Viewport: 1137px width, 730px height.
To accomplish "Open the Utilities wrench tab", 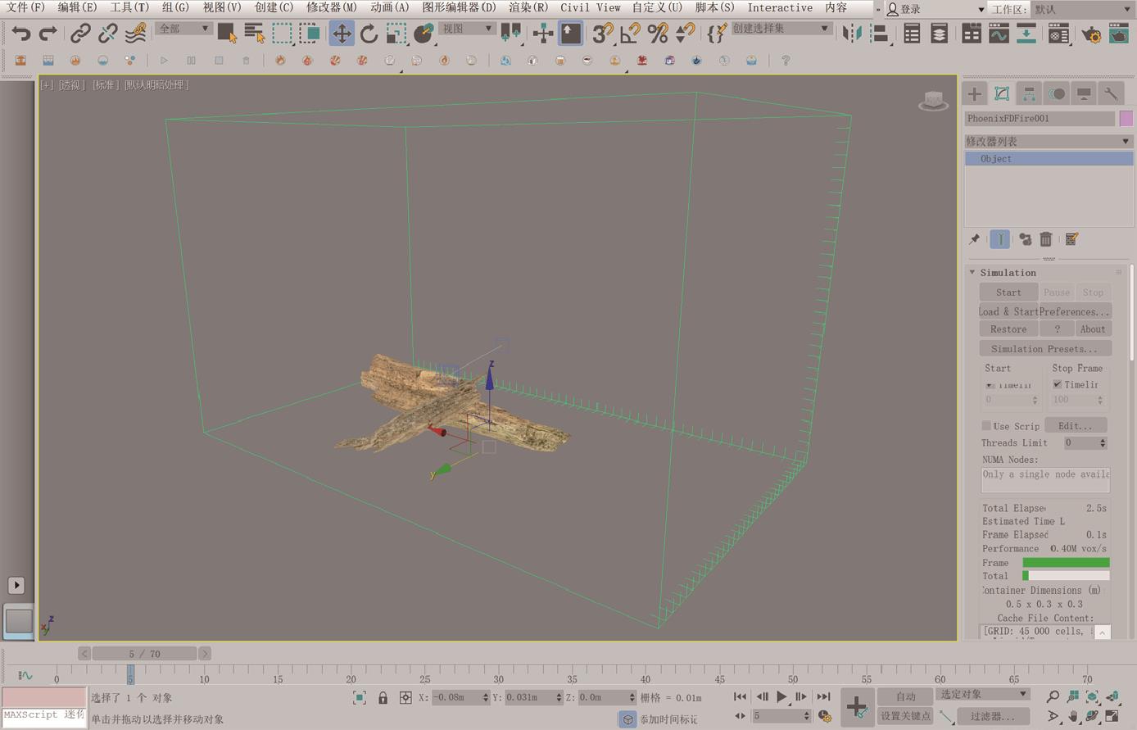I will [1111, 94].
